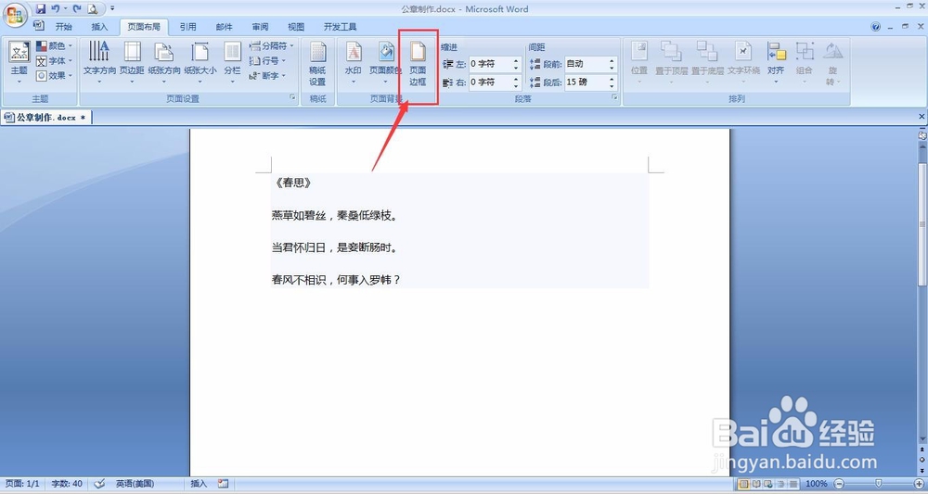
Task: Increase 段前 spacing with up arrow
Action: pos(612,61)
